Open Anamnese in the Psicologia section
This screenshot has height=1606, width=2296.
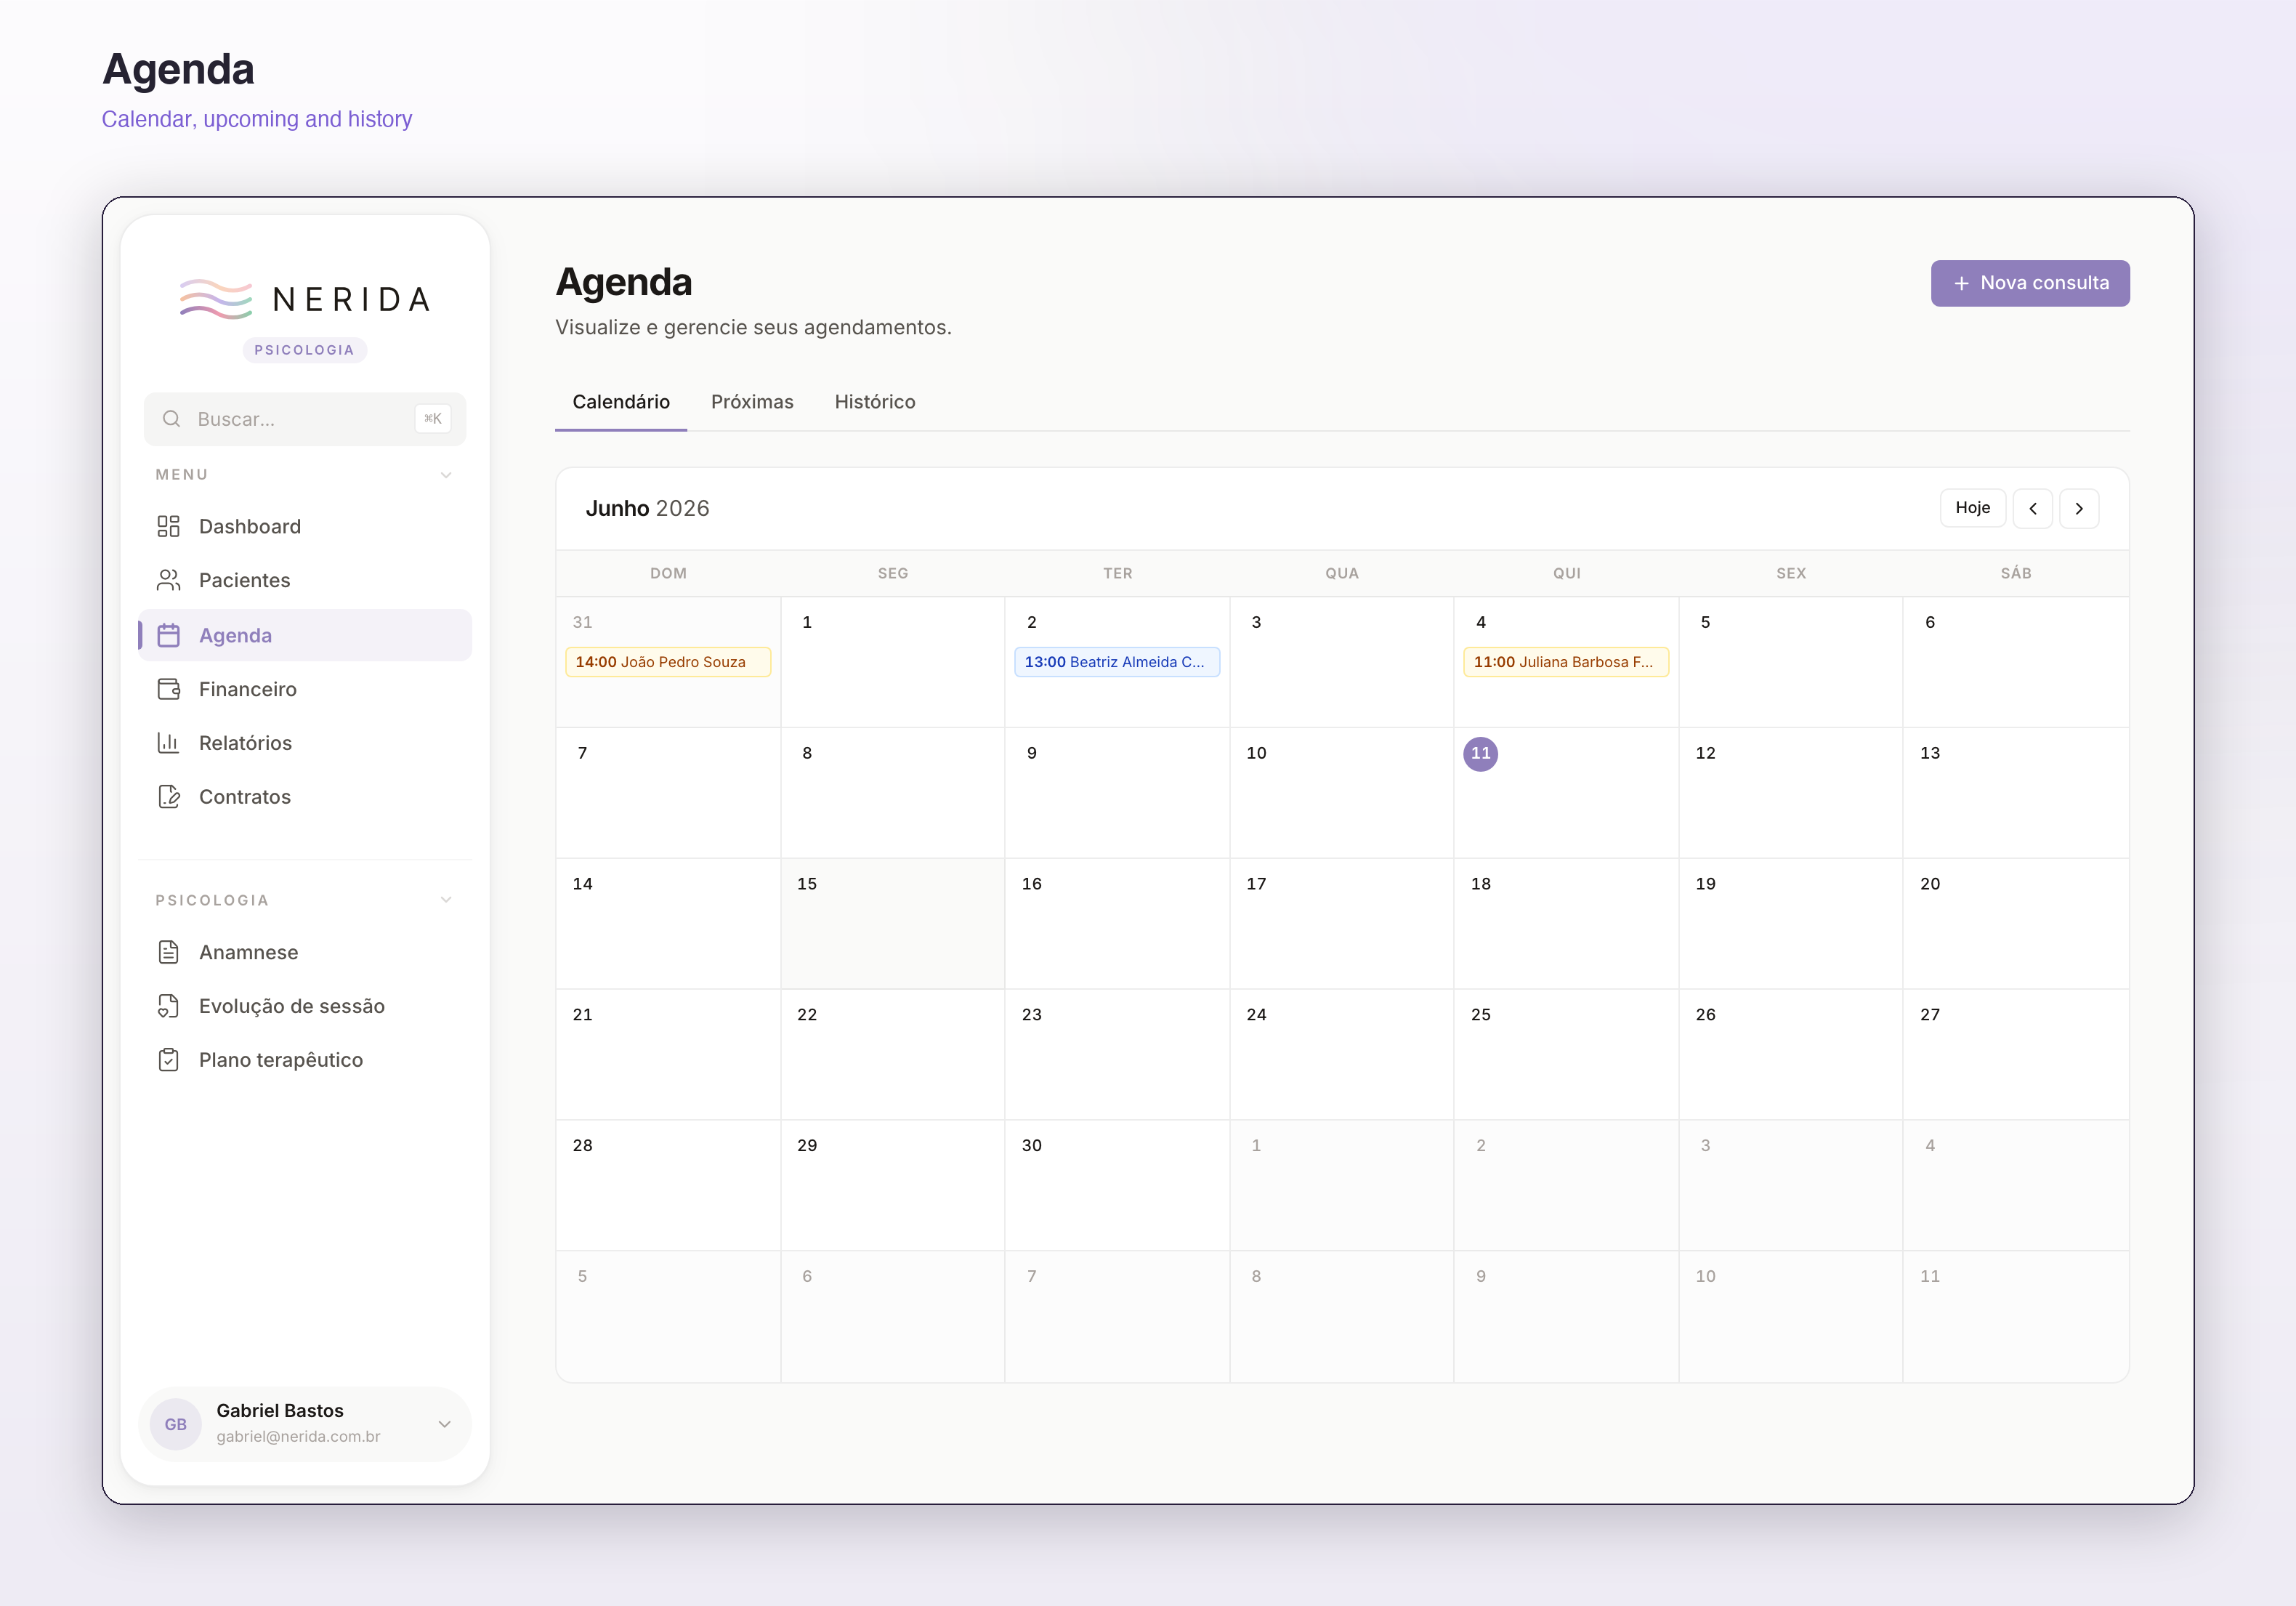tap(305, 952)
